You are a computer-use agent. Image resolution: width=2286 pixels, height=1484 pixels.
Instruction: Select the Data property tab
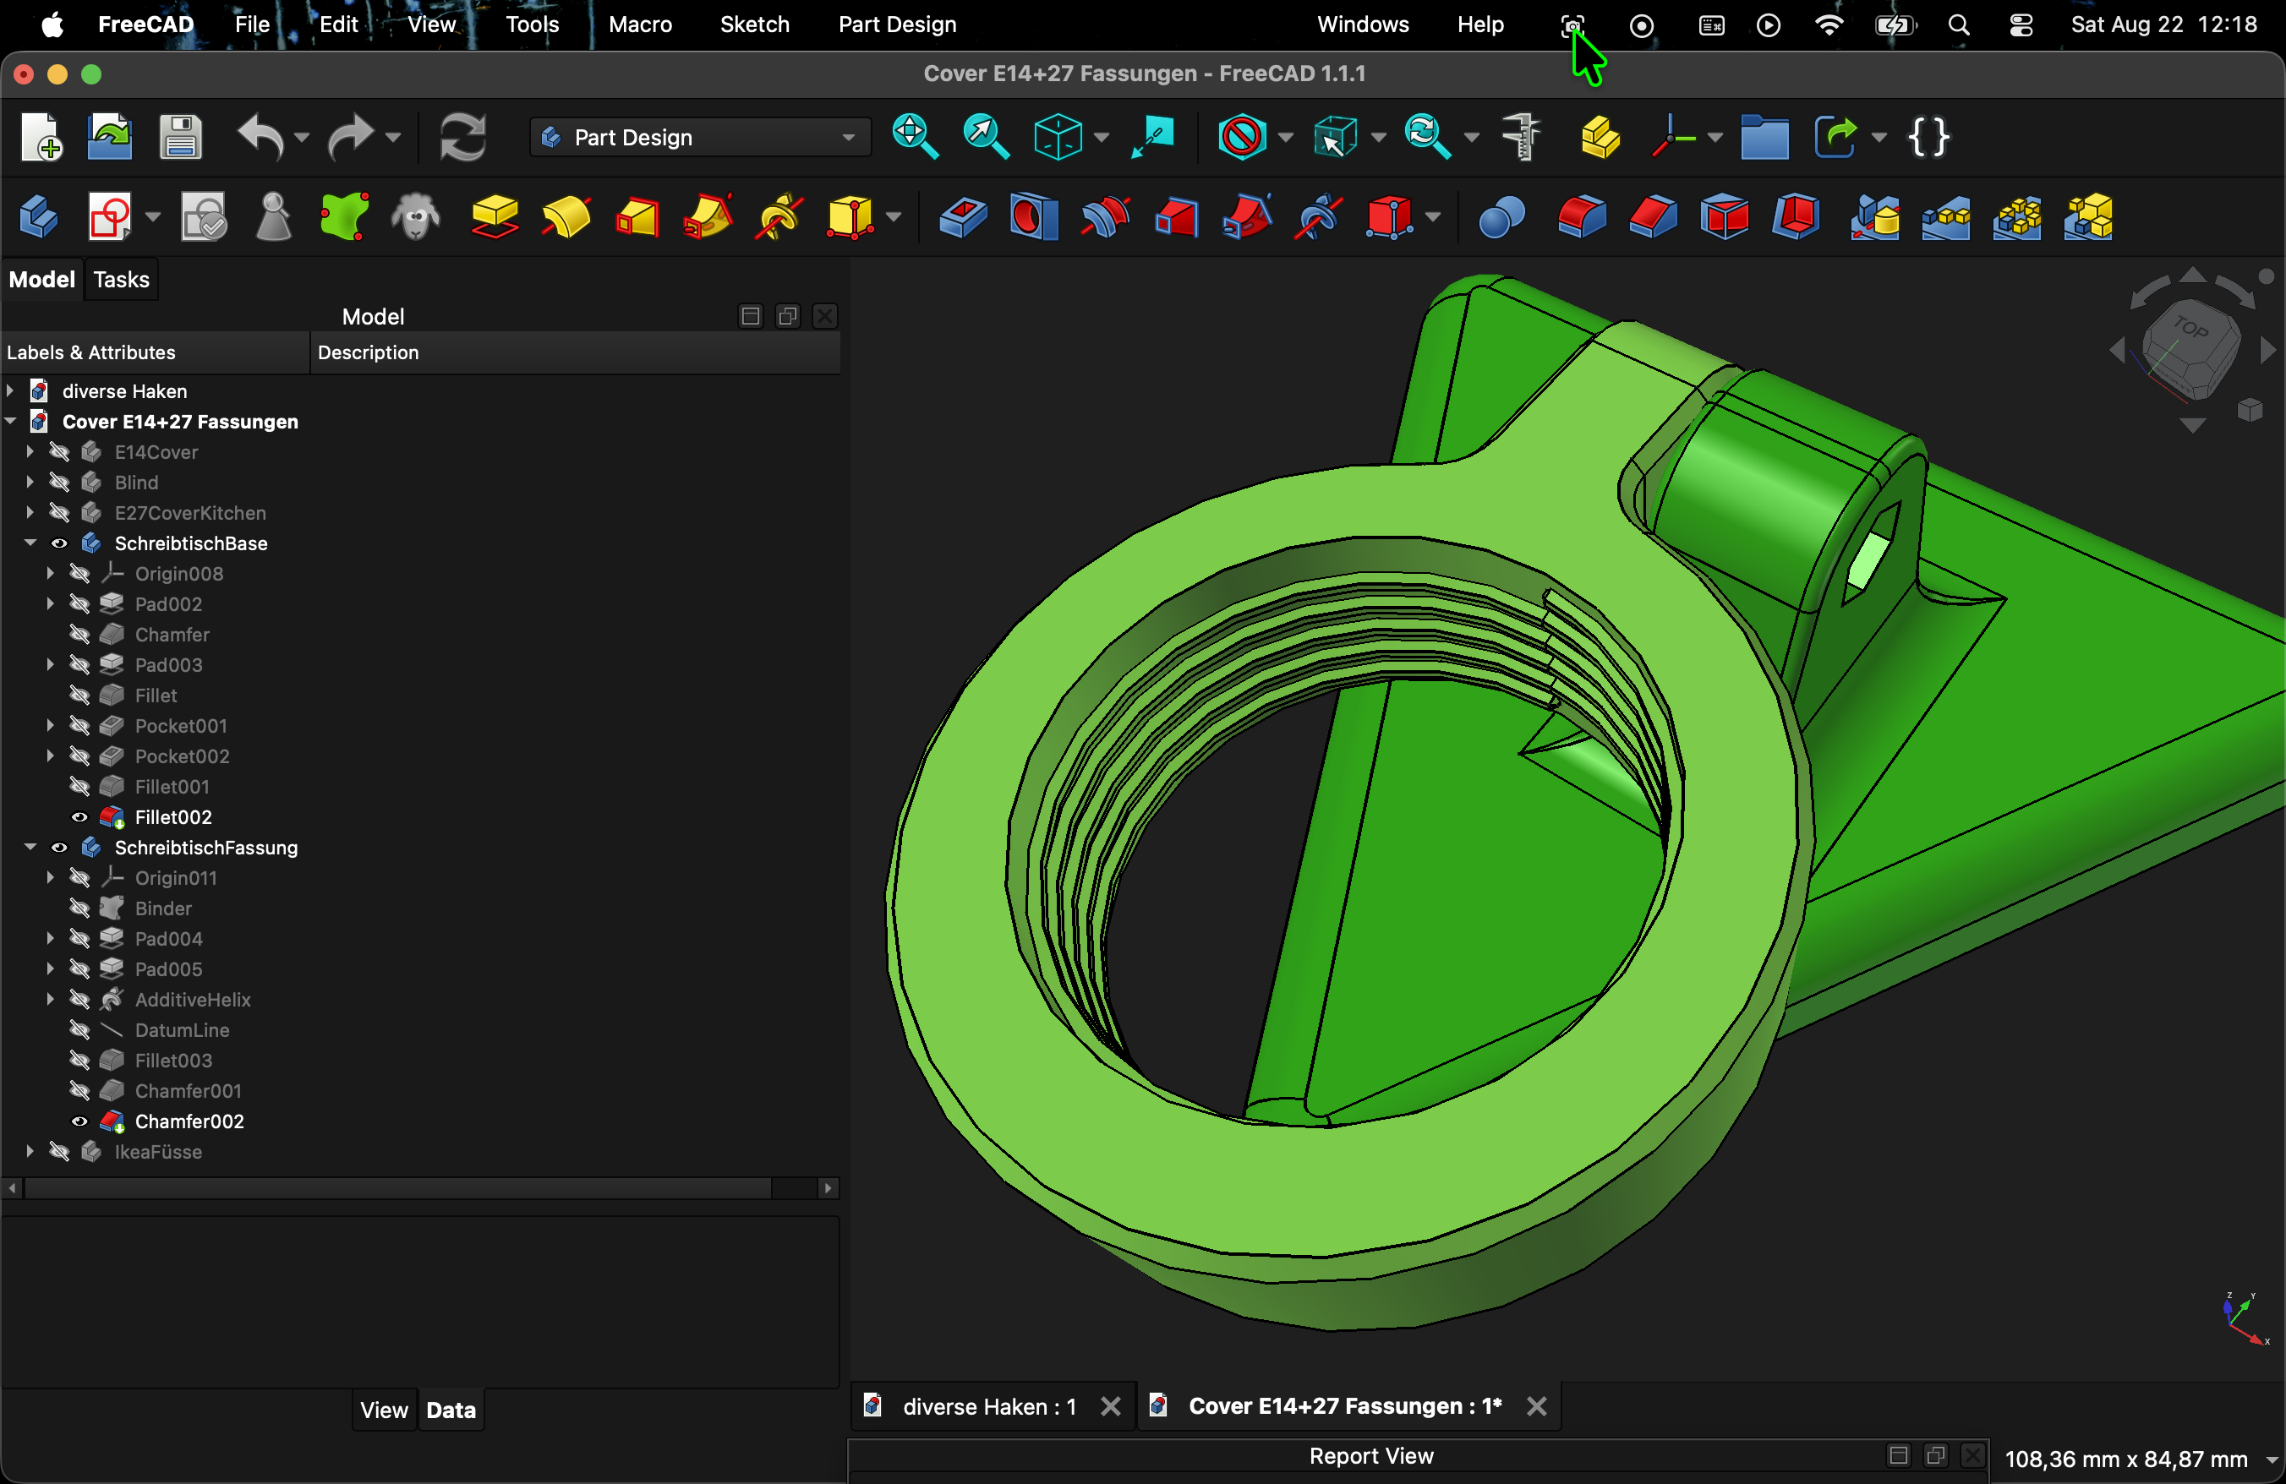(451, 1410)
